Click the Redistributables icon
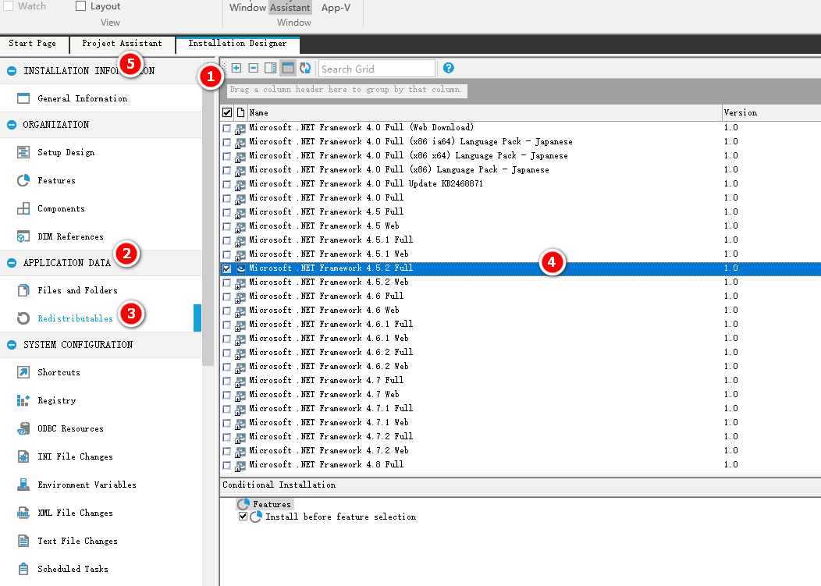The width and height of the screenshot is (821, 586). point(23,318)
